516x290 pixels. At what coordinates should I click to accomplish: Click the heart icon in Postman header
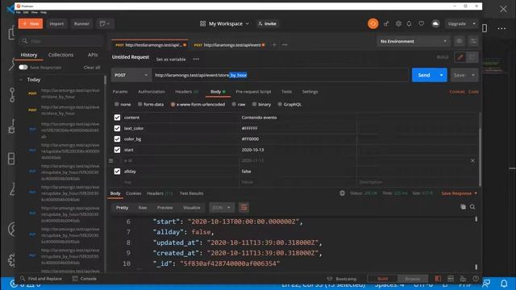click(x=421, y=23)
